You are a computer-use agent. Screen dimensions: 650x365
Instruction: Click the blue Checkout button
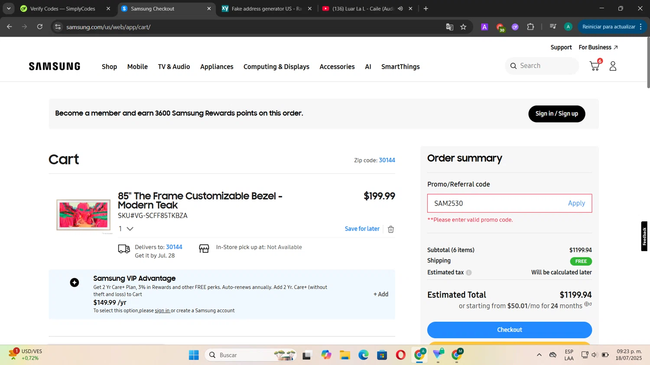point(510,330)
